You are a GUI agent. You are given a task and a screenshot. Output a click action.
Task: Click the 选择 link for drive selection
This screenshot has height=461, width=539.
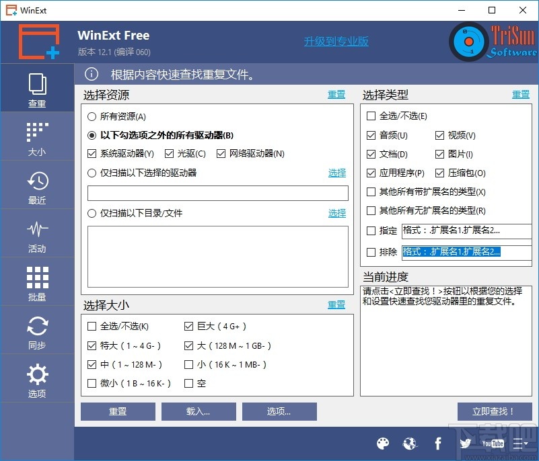336,173
